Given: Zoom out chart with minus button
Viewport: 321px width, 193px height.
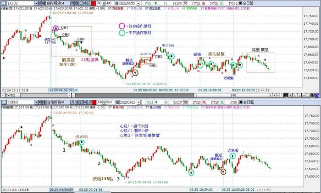Looking at the screenshot, I should [x=278, y=96].
